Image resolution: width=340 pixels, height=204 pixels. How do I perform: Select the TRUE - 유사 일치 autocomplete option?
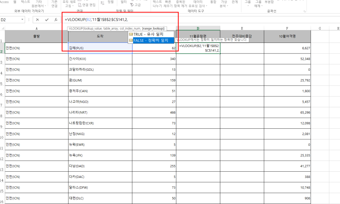coord(151,34)
